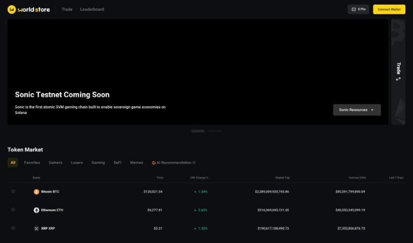Image resolution: width=413 pixels, height=243 pixels.
Task: Click the Bitcoin coin icon
Action: click(x=36, y=192)
